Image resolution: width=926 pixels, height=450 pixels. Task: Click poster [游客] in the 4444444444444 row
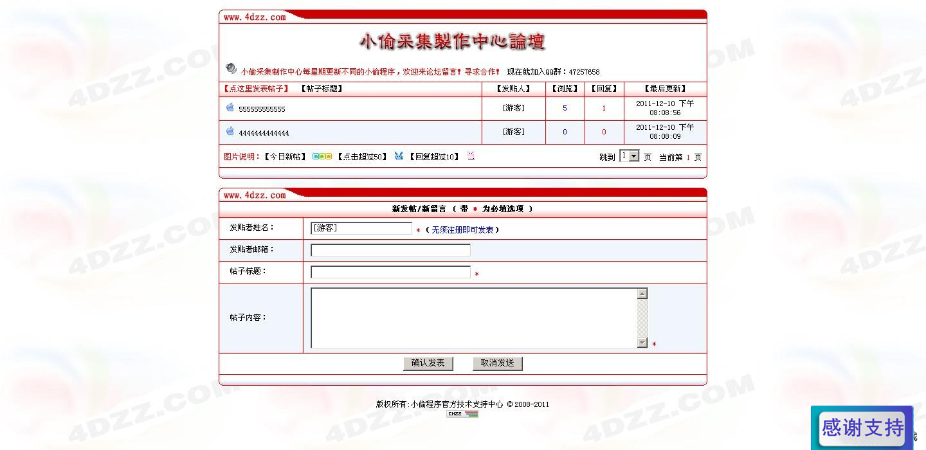[x=513, y=132]
